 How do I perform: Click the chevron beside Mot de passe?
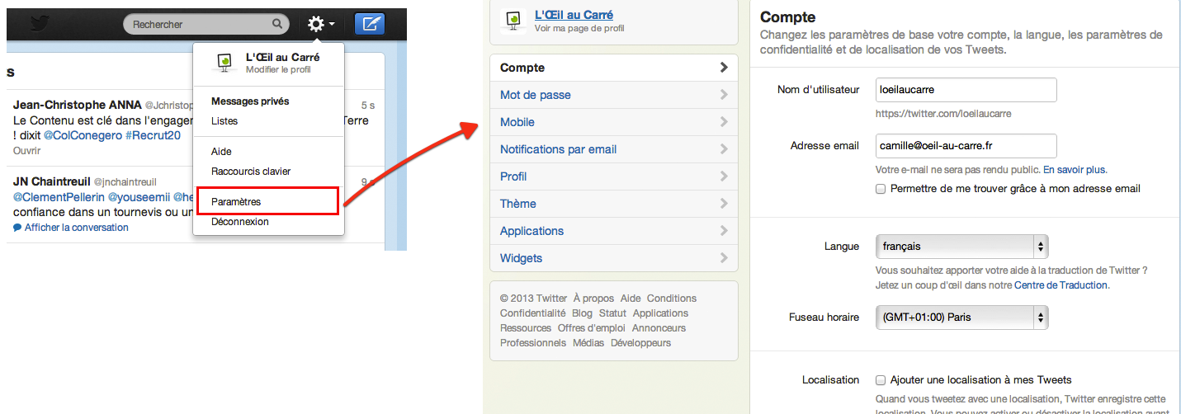click(x=724, y=95)
